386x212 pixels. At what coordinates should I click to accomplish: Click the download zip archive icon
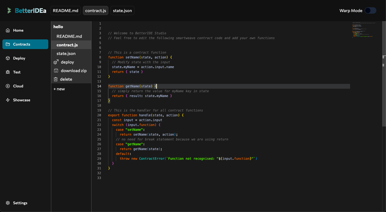(x=56, y=71)
